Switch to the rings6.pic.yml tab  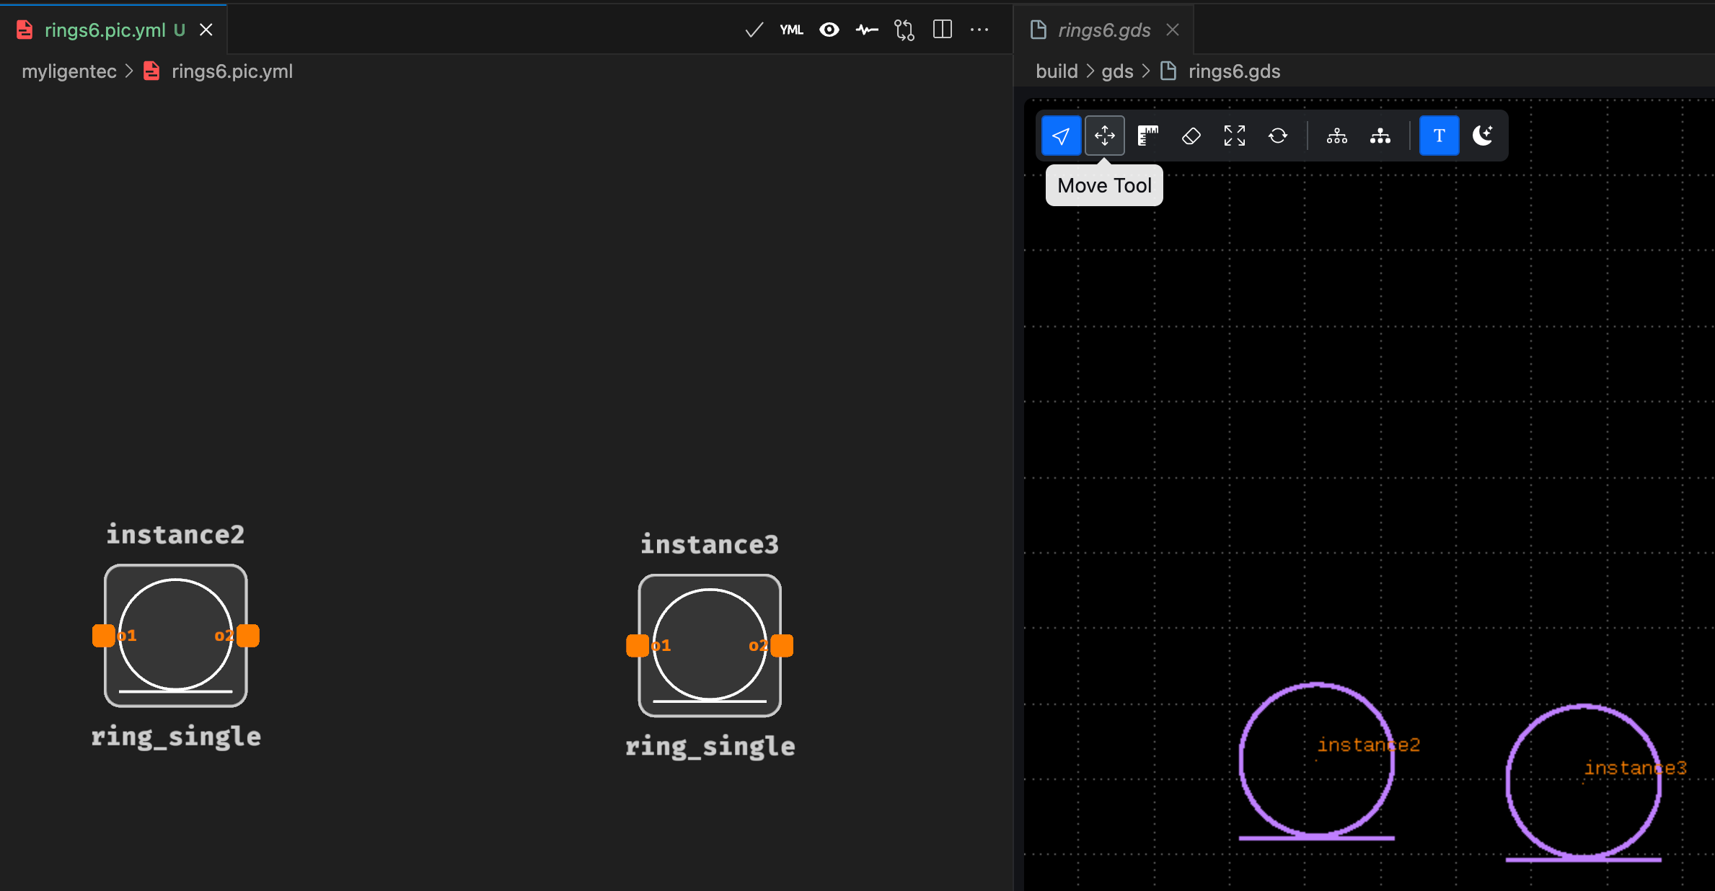coord(105,30)
